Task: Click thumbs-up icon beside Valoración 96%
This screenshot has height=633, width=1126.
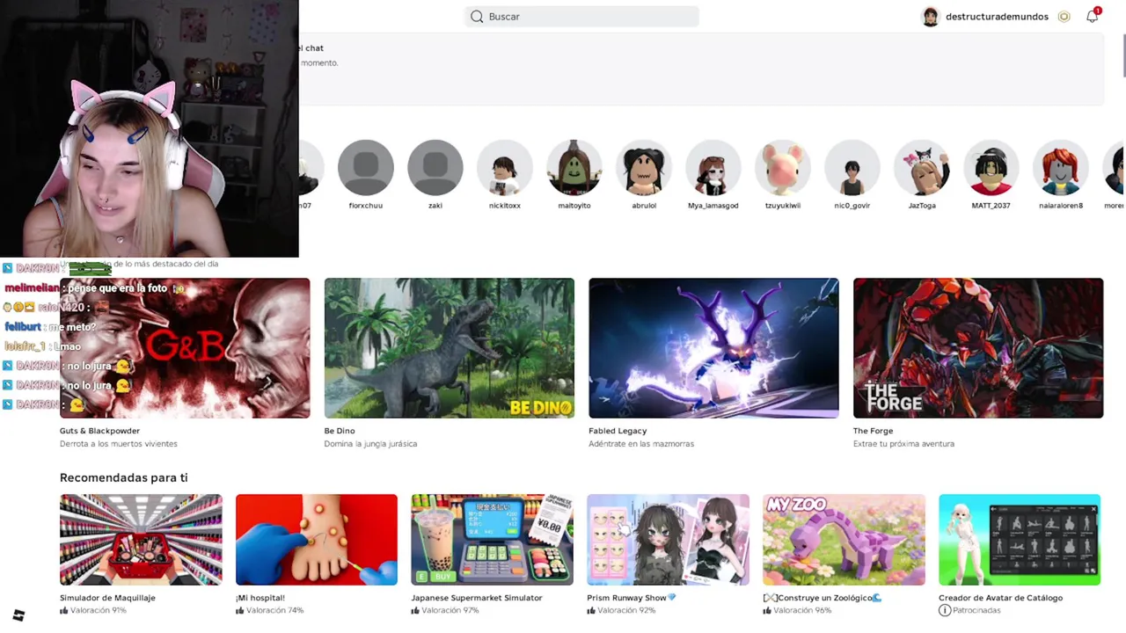Action: tap(768, 610)
